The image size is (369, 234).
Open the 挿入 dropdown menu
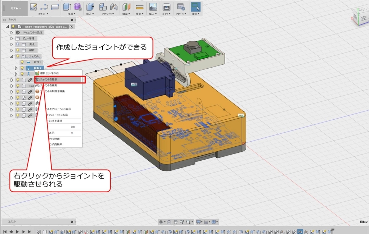point(153,14)
